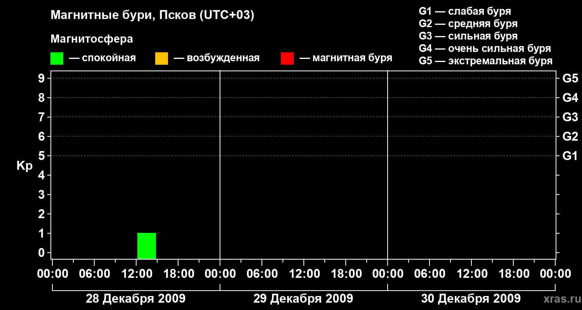The image size is (582, 310).
Task: Click the 'G5 — экстремальная буря' legend line
Action: point(485,61)
